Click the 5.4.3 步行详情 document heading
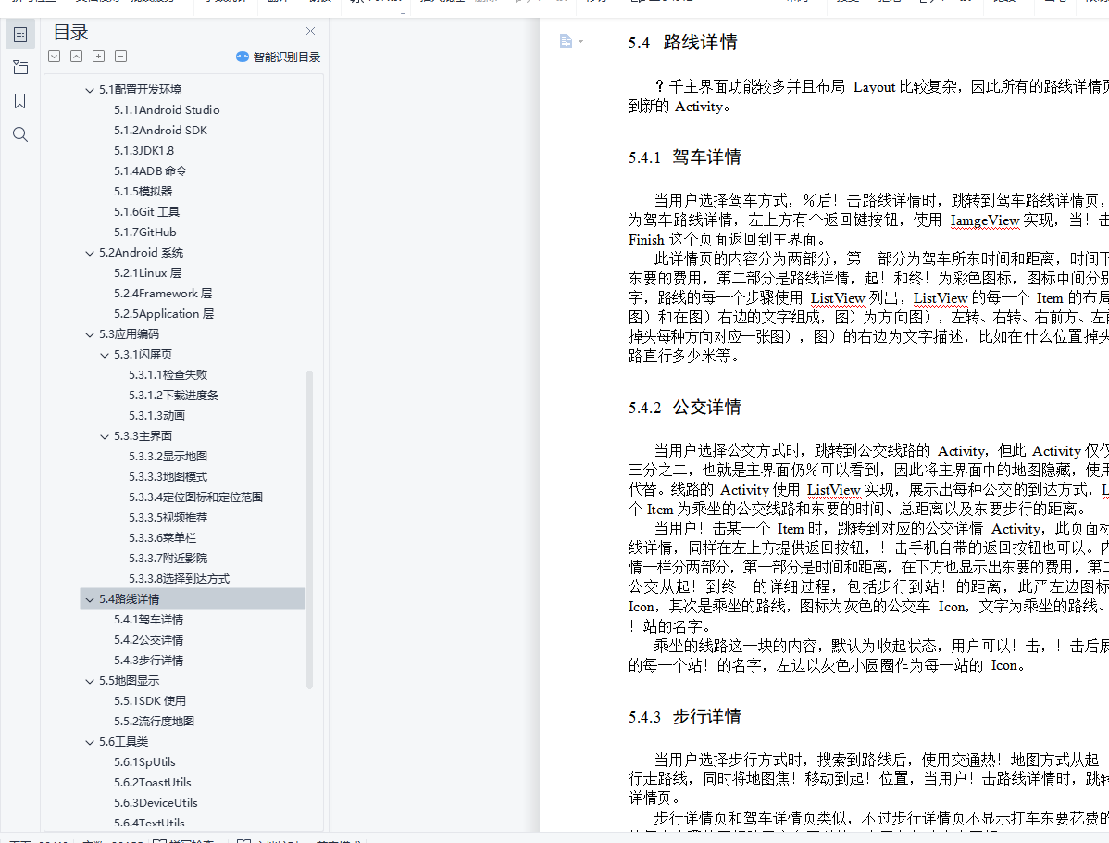This screenshot has width=1109, height=843. tap(685, 717)
